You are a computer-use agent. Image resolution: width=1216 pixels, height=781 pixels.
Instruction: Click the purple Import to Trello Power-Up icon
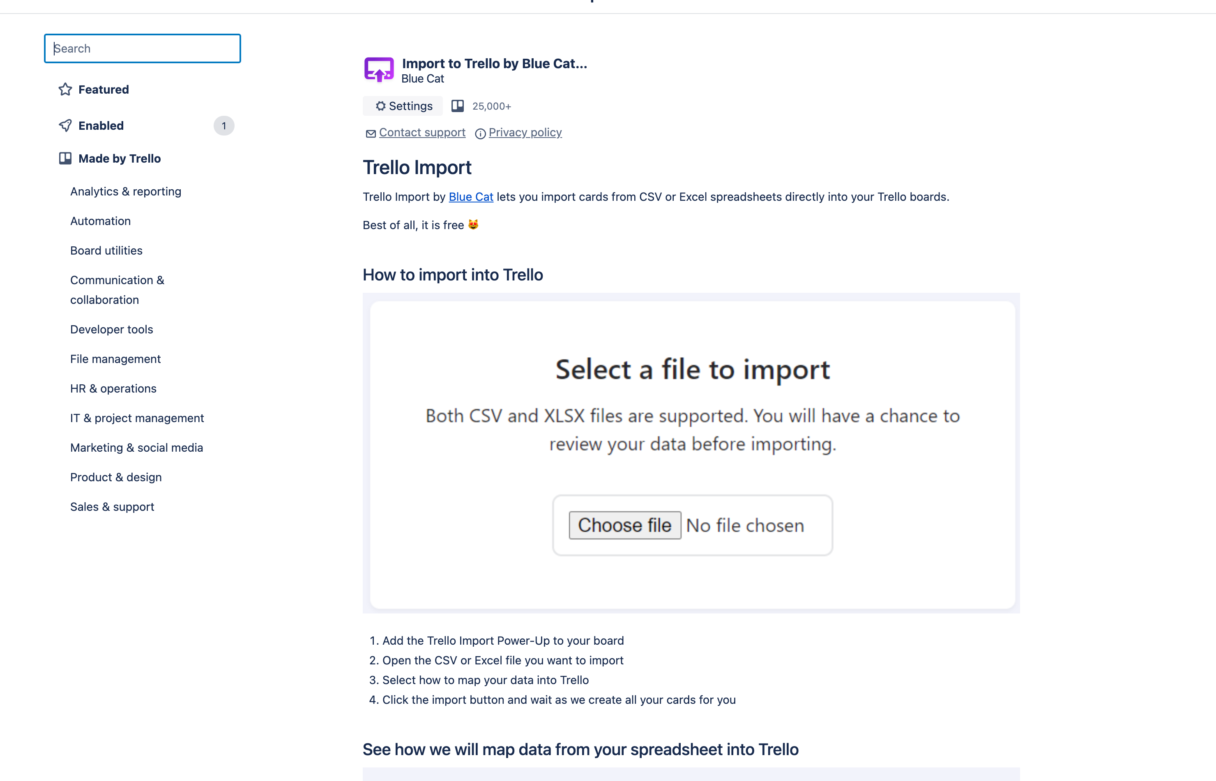[379, 69]
